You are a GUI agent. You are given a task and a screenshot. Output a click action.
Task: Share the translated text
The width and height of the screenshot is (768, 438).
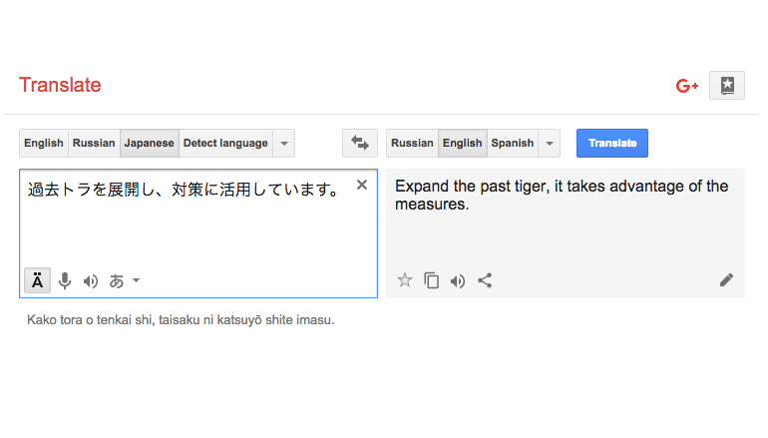pyautogui.click(x=485, y=280)
